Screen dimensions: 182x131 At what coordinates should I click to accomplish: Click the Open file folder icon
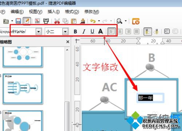[6, 21]
